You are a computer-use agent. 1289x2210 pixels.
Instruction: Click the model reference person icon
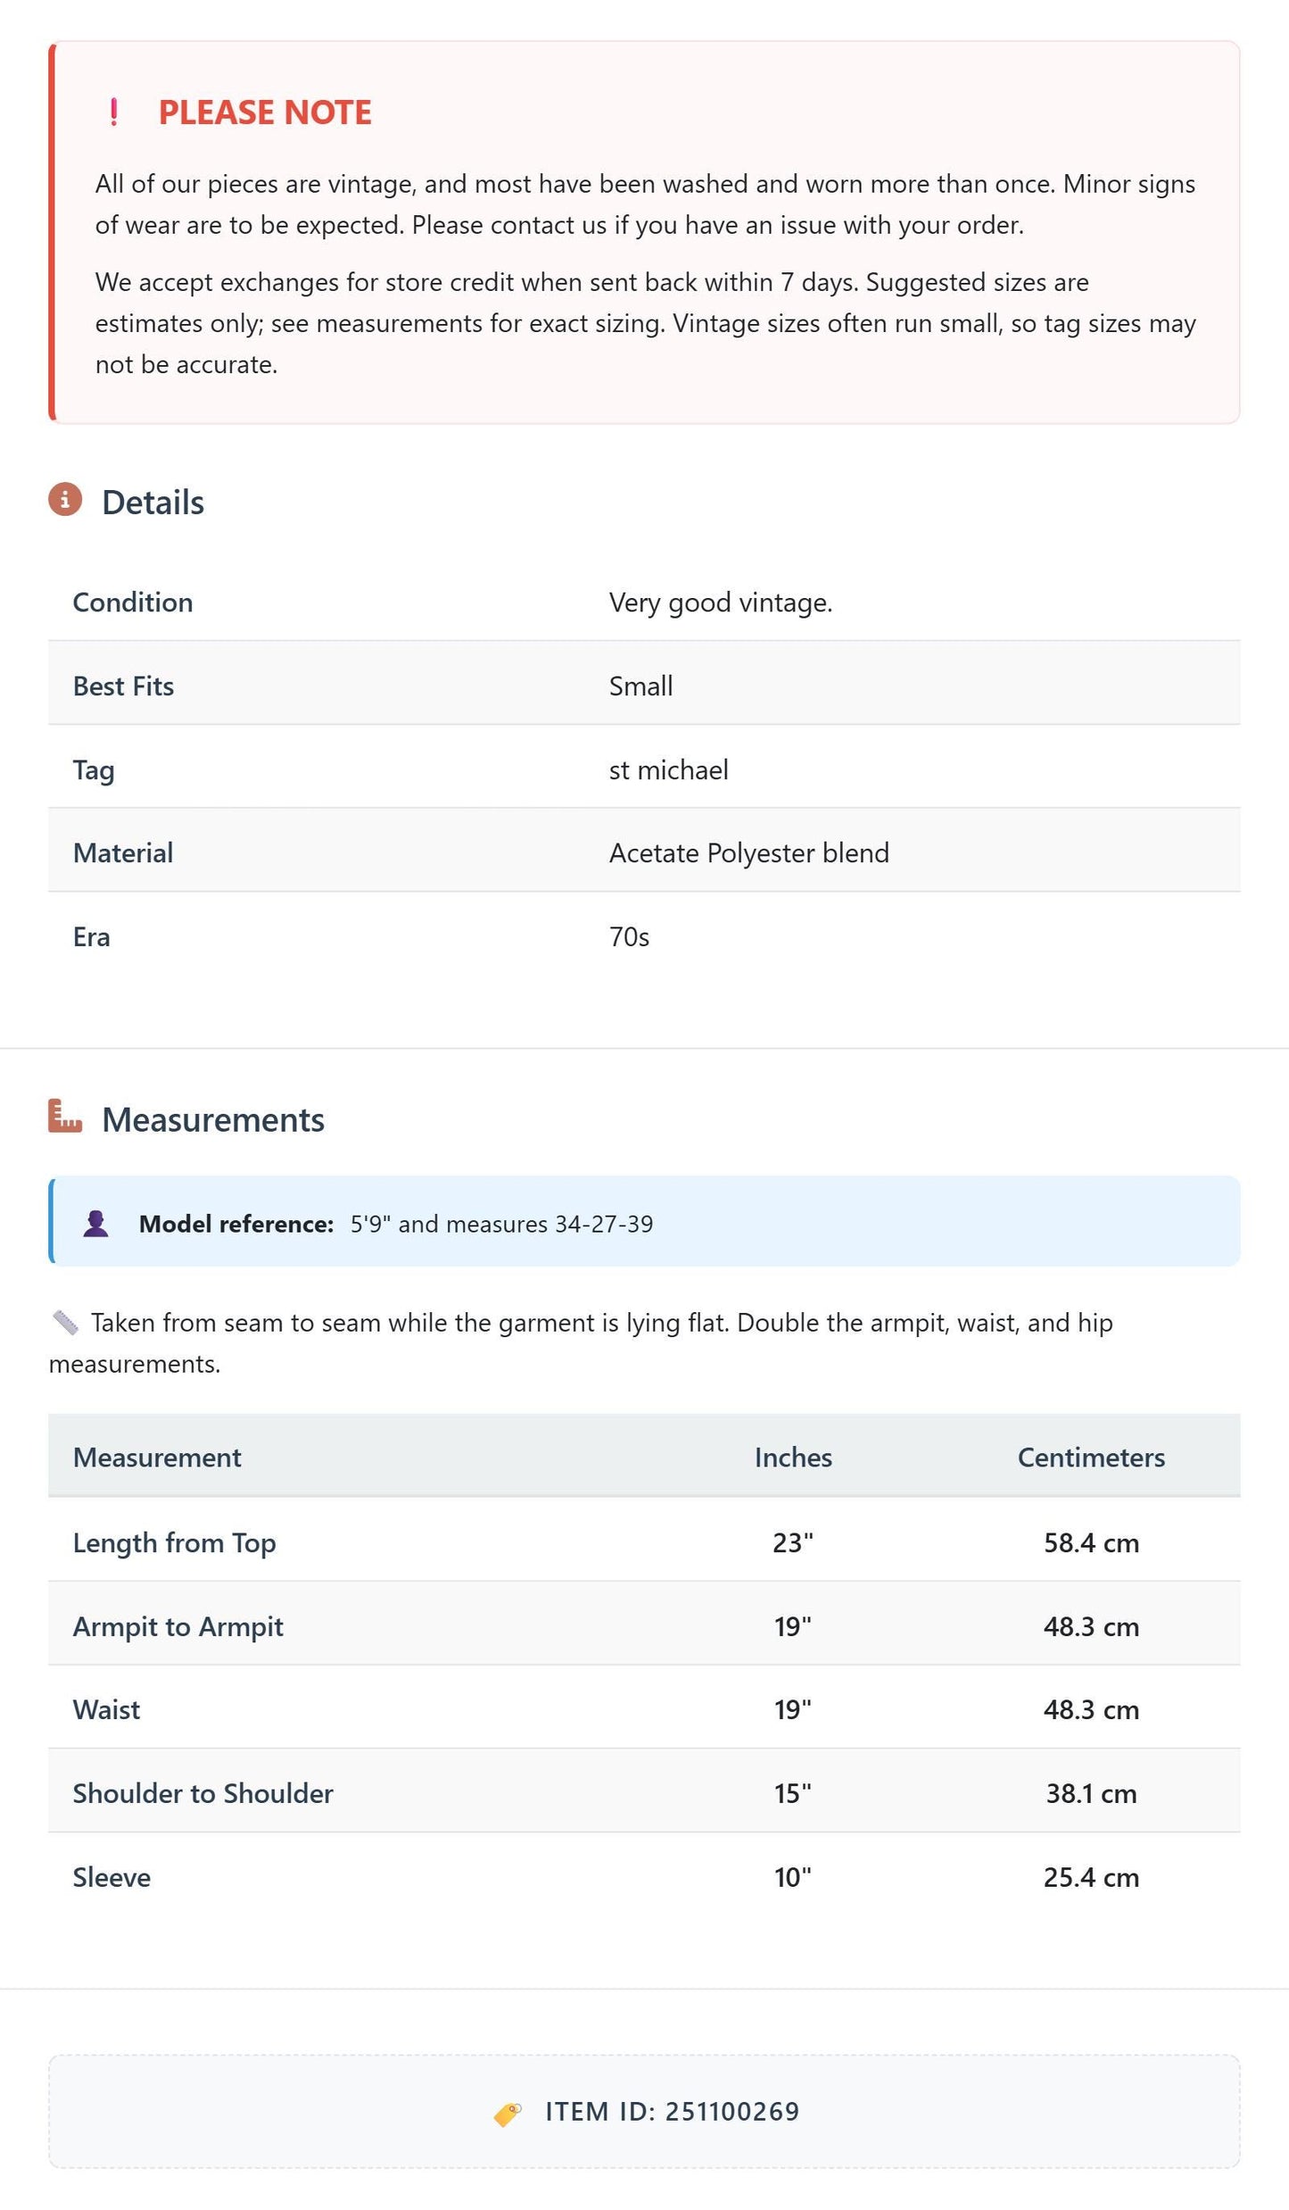tap(96, 1224)
